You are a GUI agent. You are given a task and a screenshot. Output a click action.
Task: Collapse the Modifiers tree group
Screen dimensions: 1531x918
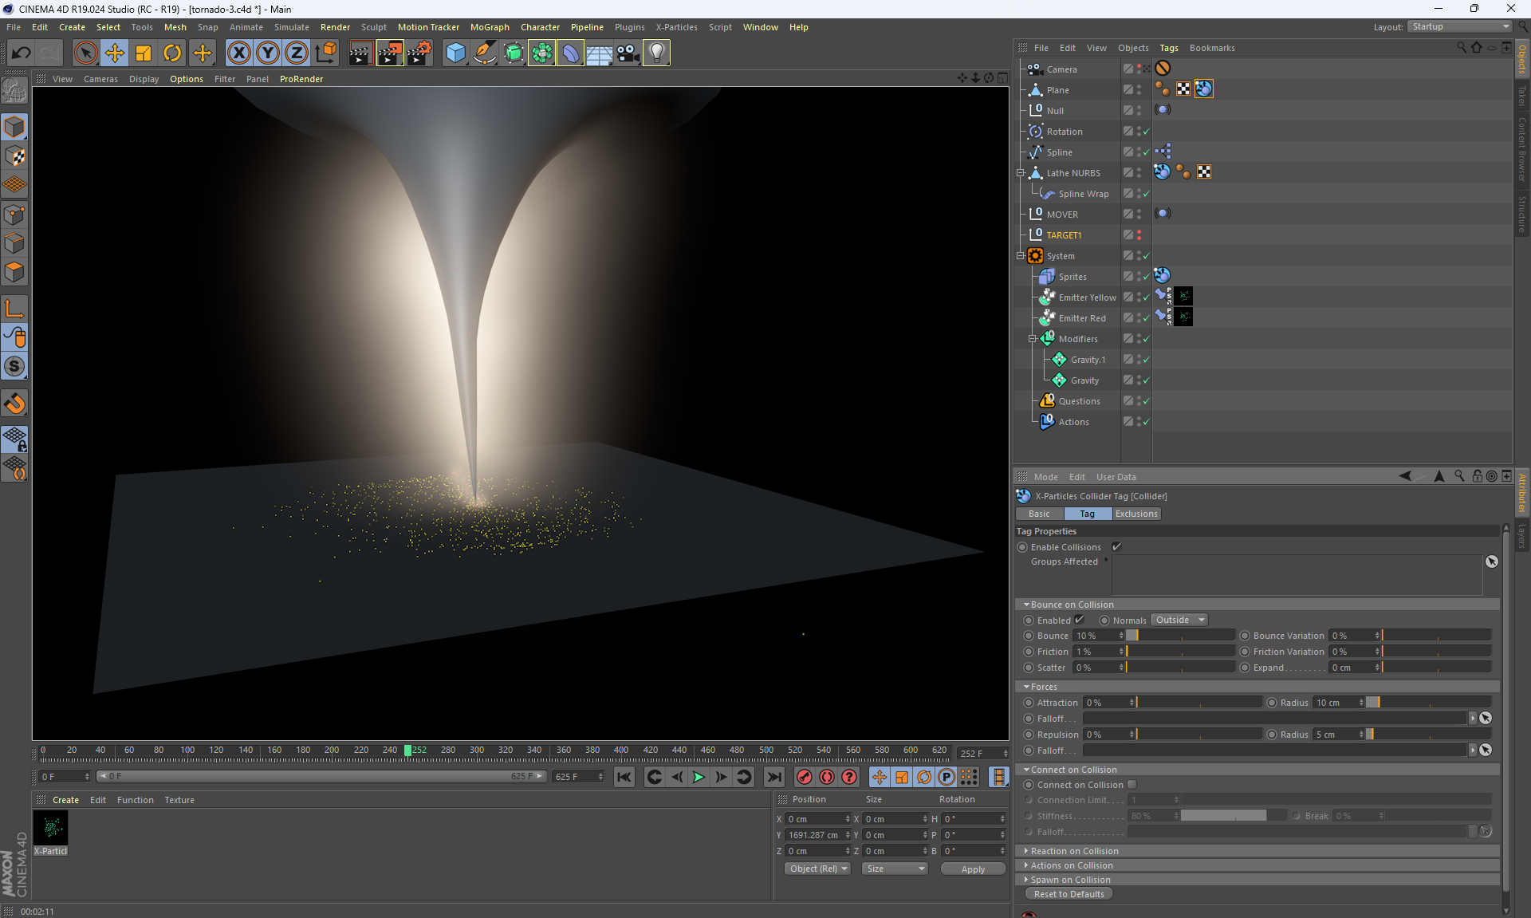1032,339
